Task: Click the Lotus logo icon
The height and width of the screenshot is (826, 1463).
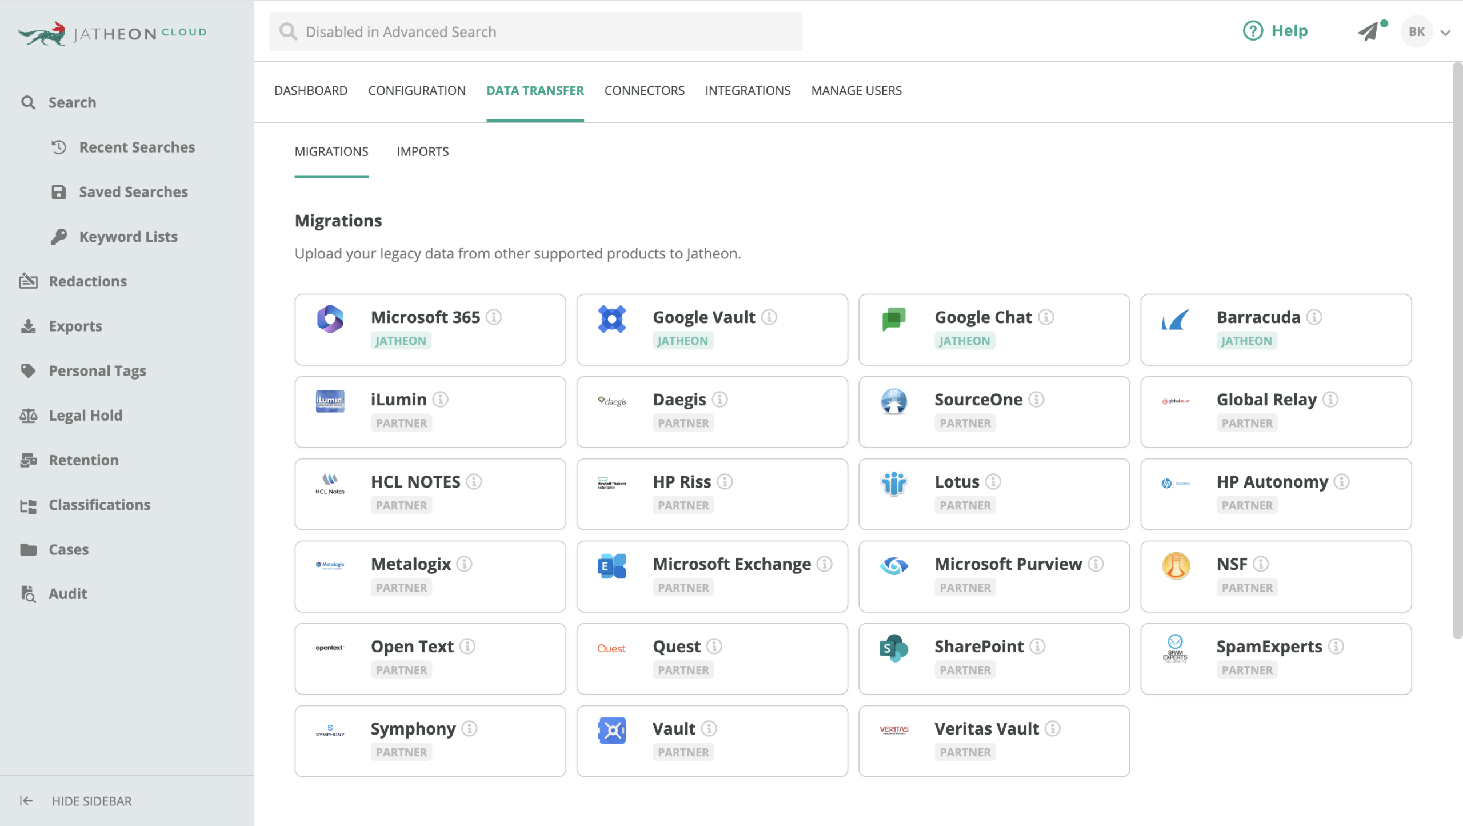Action: pos(894,484)
